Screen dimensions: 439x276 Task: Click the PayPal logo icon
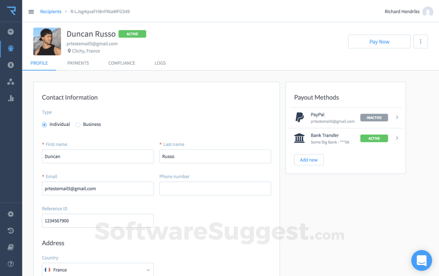click(x=299, y=117)
